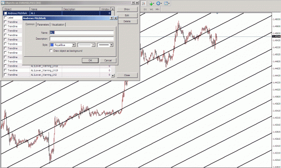Switch to the Visualization tab
This screenshot has height=168, width=281.
pos(58,25)
